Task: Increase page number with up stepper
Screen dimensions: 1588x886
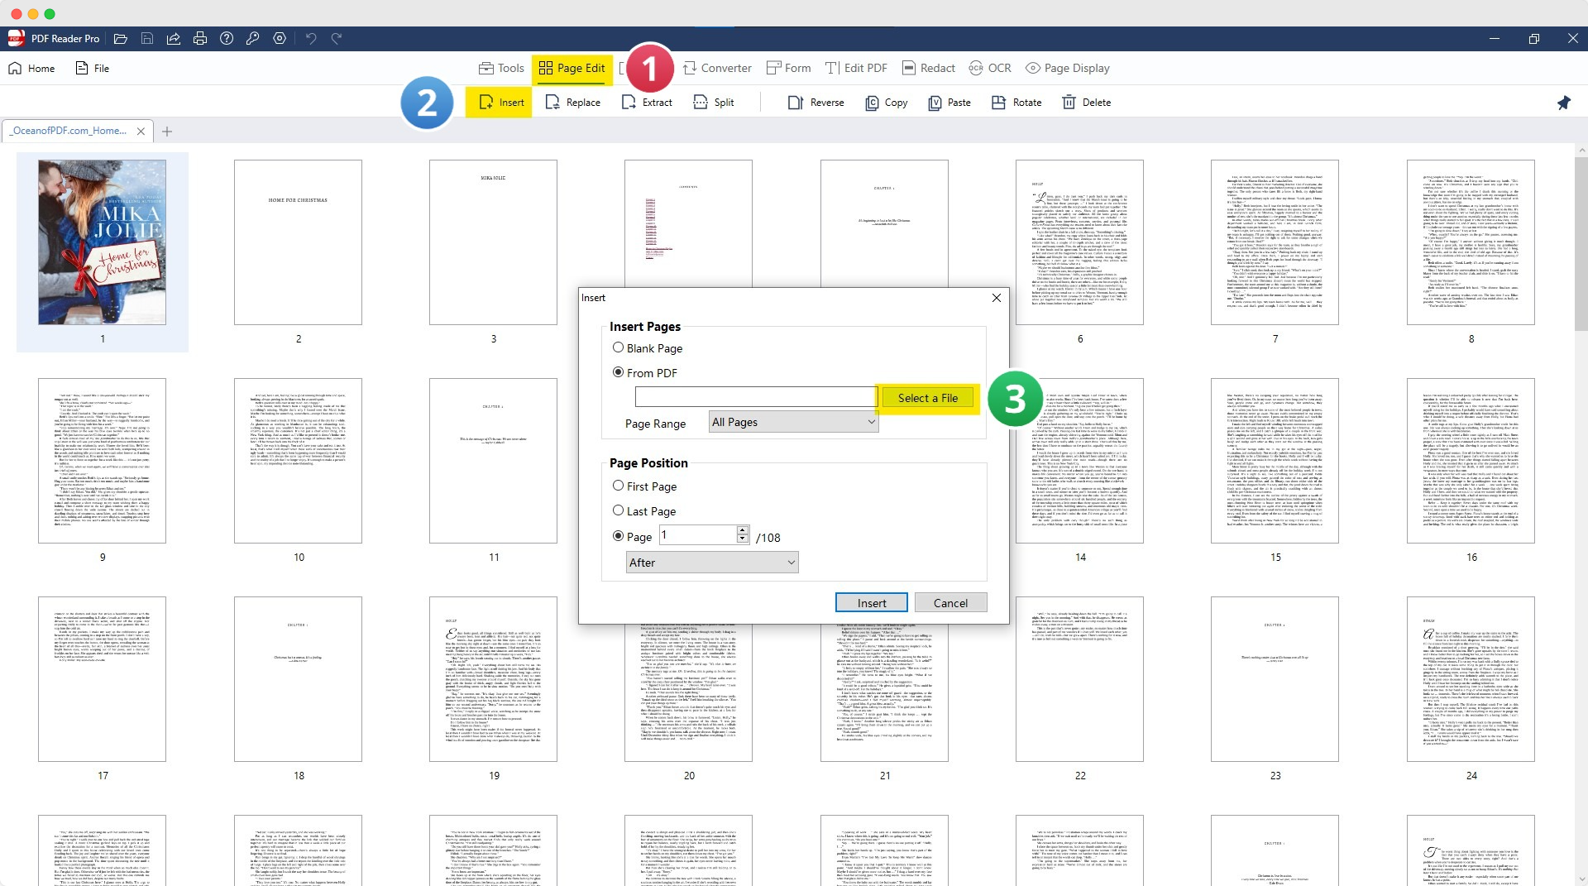Action: point(743,530)
